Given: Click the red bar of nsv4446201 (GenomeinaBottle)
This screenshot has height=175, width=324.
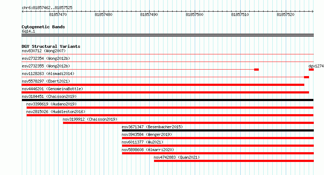Looking at the screenshot, I should coord(165,92).
